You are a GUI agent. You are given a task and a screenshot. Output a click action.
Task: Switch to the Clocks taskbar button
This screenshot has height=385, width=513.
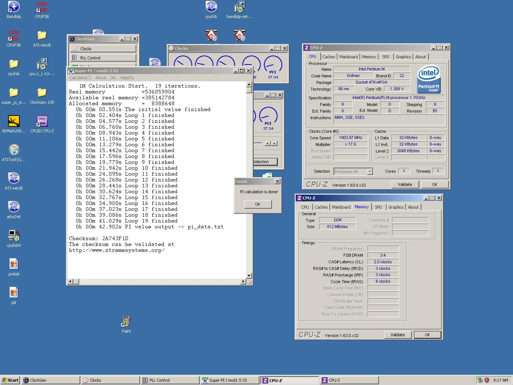[x=110, y=380]
